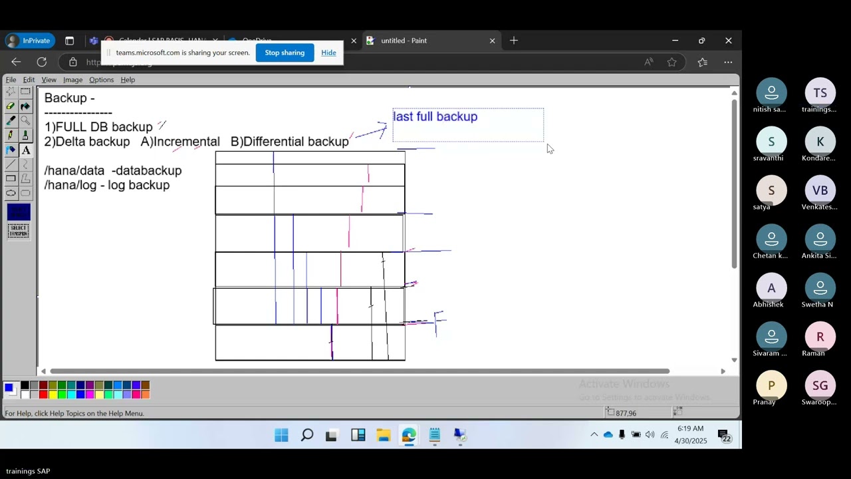The image size is (851, 479).
Task: Open Microsoft Edge from the taskbar
Action: coord(408,435)
